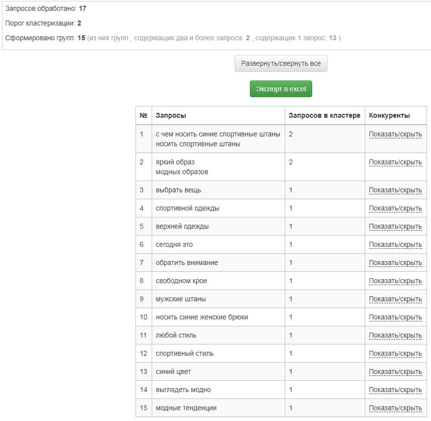This screenshot has width=431, height=421.
Task: Click the query text "модных образов"
Action: pos(182,172)
